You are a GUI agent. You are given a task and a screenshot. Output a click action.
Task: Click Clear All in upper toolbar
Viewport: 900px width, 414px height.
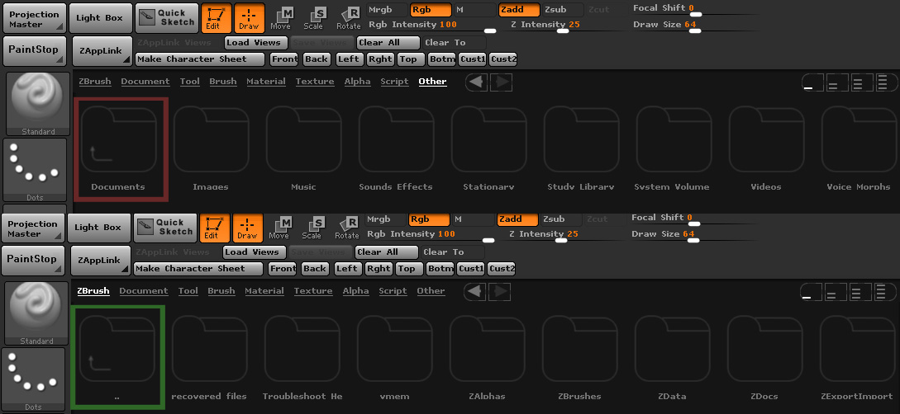point(388,42)
